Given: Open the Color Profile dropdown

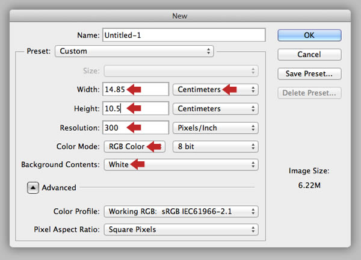Looking at the screenshot, I should (x=181, y=211).
